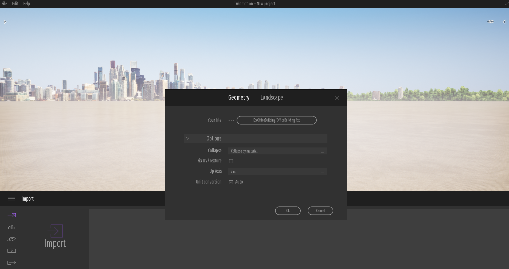Screen dimensions: 509x269
Task: Open the Context city skyline icon
Action: point(12,227)
